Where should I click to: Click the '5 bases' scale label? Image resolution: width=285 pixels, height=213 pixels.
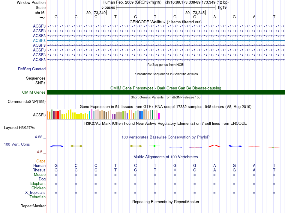click(x=108, y=7)
